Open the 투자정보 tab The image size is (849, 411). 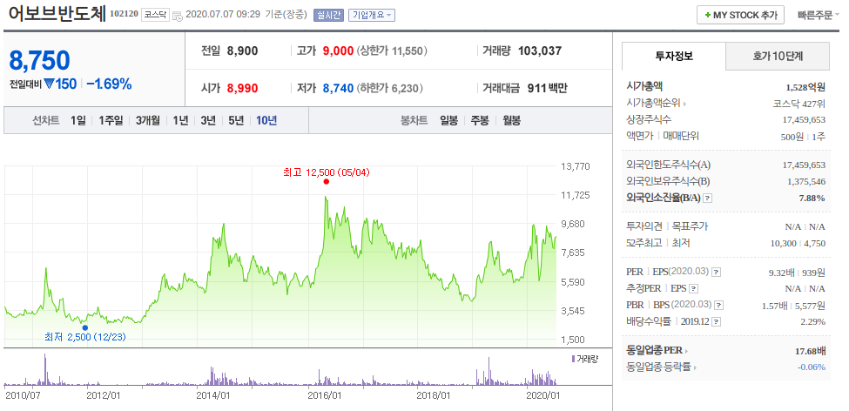pos(674,56)
